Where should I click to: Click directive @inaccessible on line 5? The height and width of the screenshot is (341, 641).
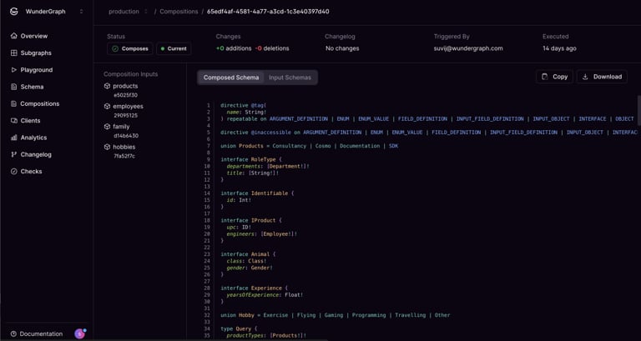tap(429, 133)
